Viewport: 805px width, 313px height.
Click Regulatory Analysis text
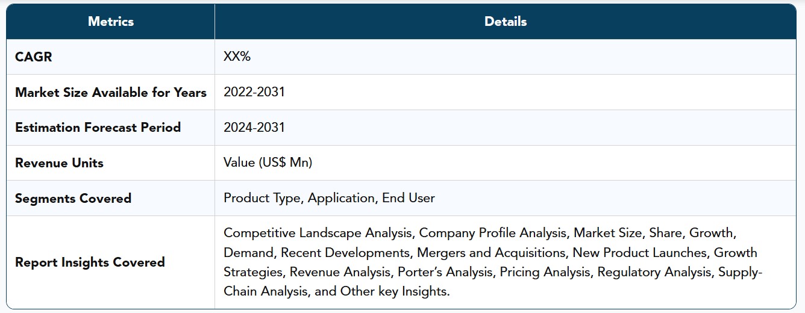coord(654,272)
